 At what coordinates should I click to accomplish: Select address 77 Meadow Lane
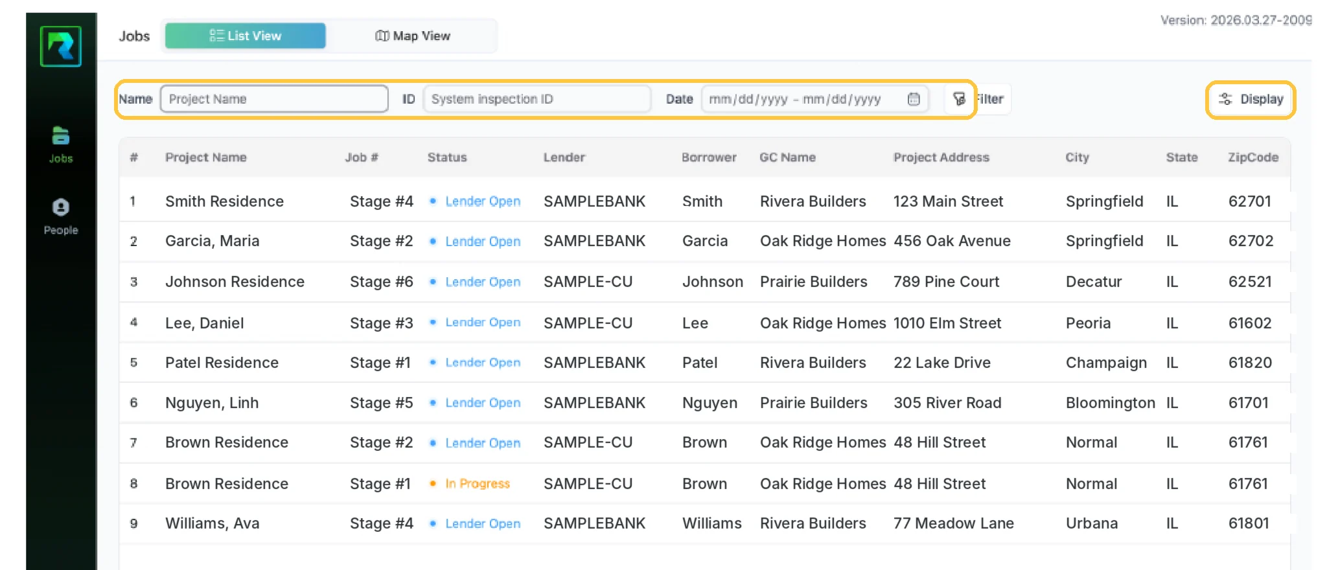coord(954,523)
